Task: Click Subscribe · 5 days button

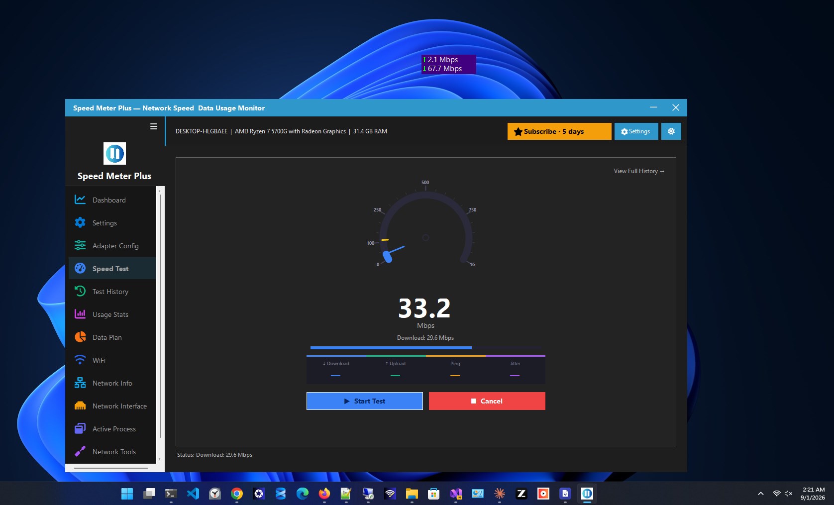Action: [559, 131]
